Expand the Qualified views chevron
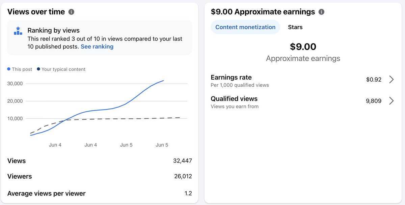405x205 pixels. 391,101
